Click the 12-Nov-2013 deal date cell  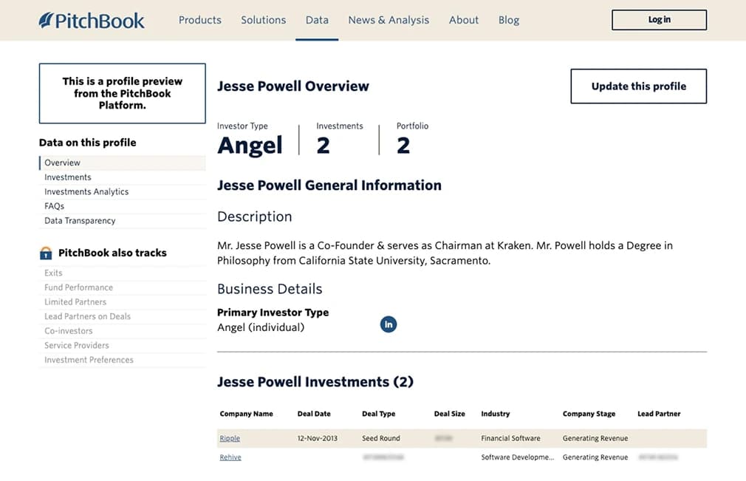click(318, 438)
